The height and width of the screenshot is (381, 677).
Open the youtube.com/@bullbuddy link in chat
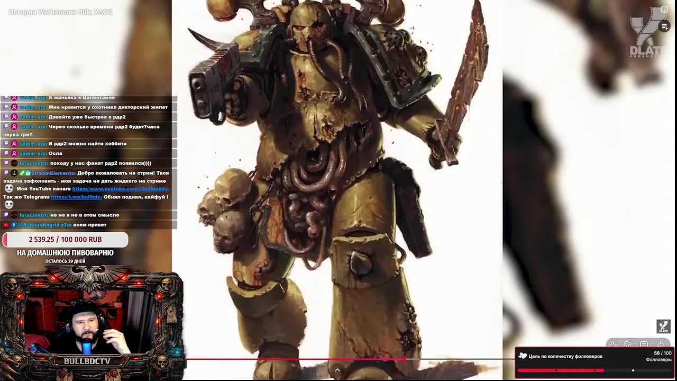point(120,189)
